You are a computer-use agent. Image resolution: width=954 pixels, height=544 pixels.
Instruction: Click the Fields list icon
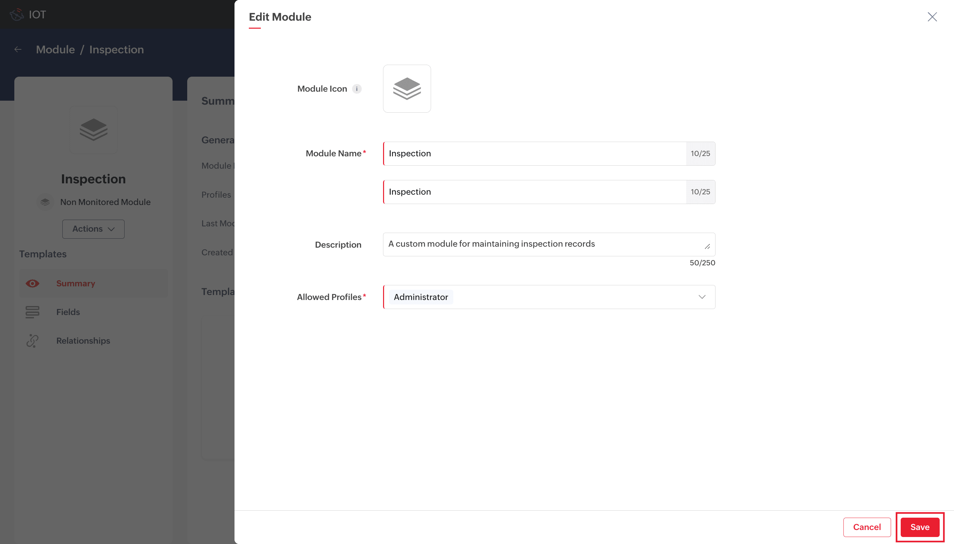32,312
